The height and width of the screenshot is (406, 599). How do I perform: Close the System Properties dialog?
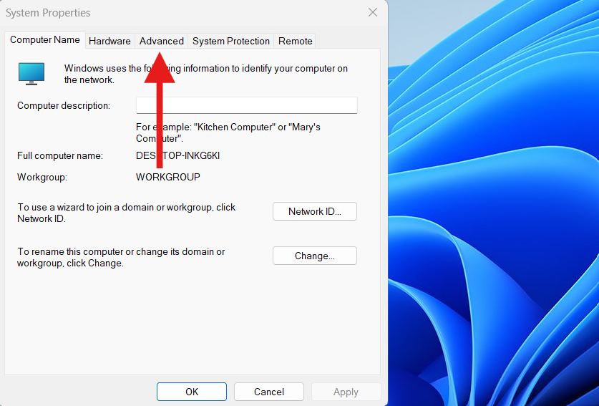pyautogui.click(x=373, y=13)
